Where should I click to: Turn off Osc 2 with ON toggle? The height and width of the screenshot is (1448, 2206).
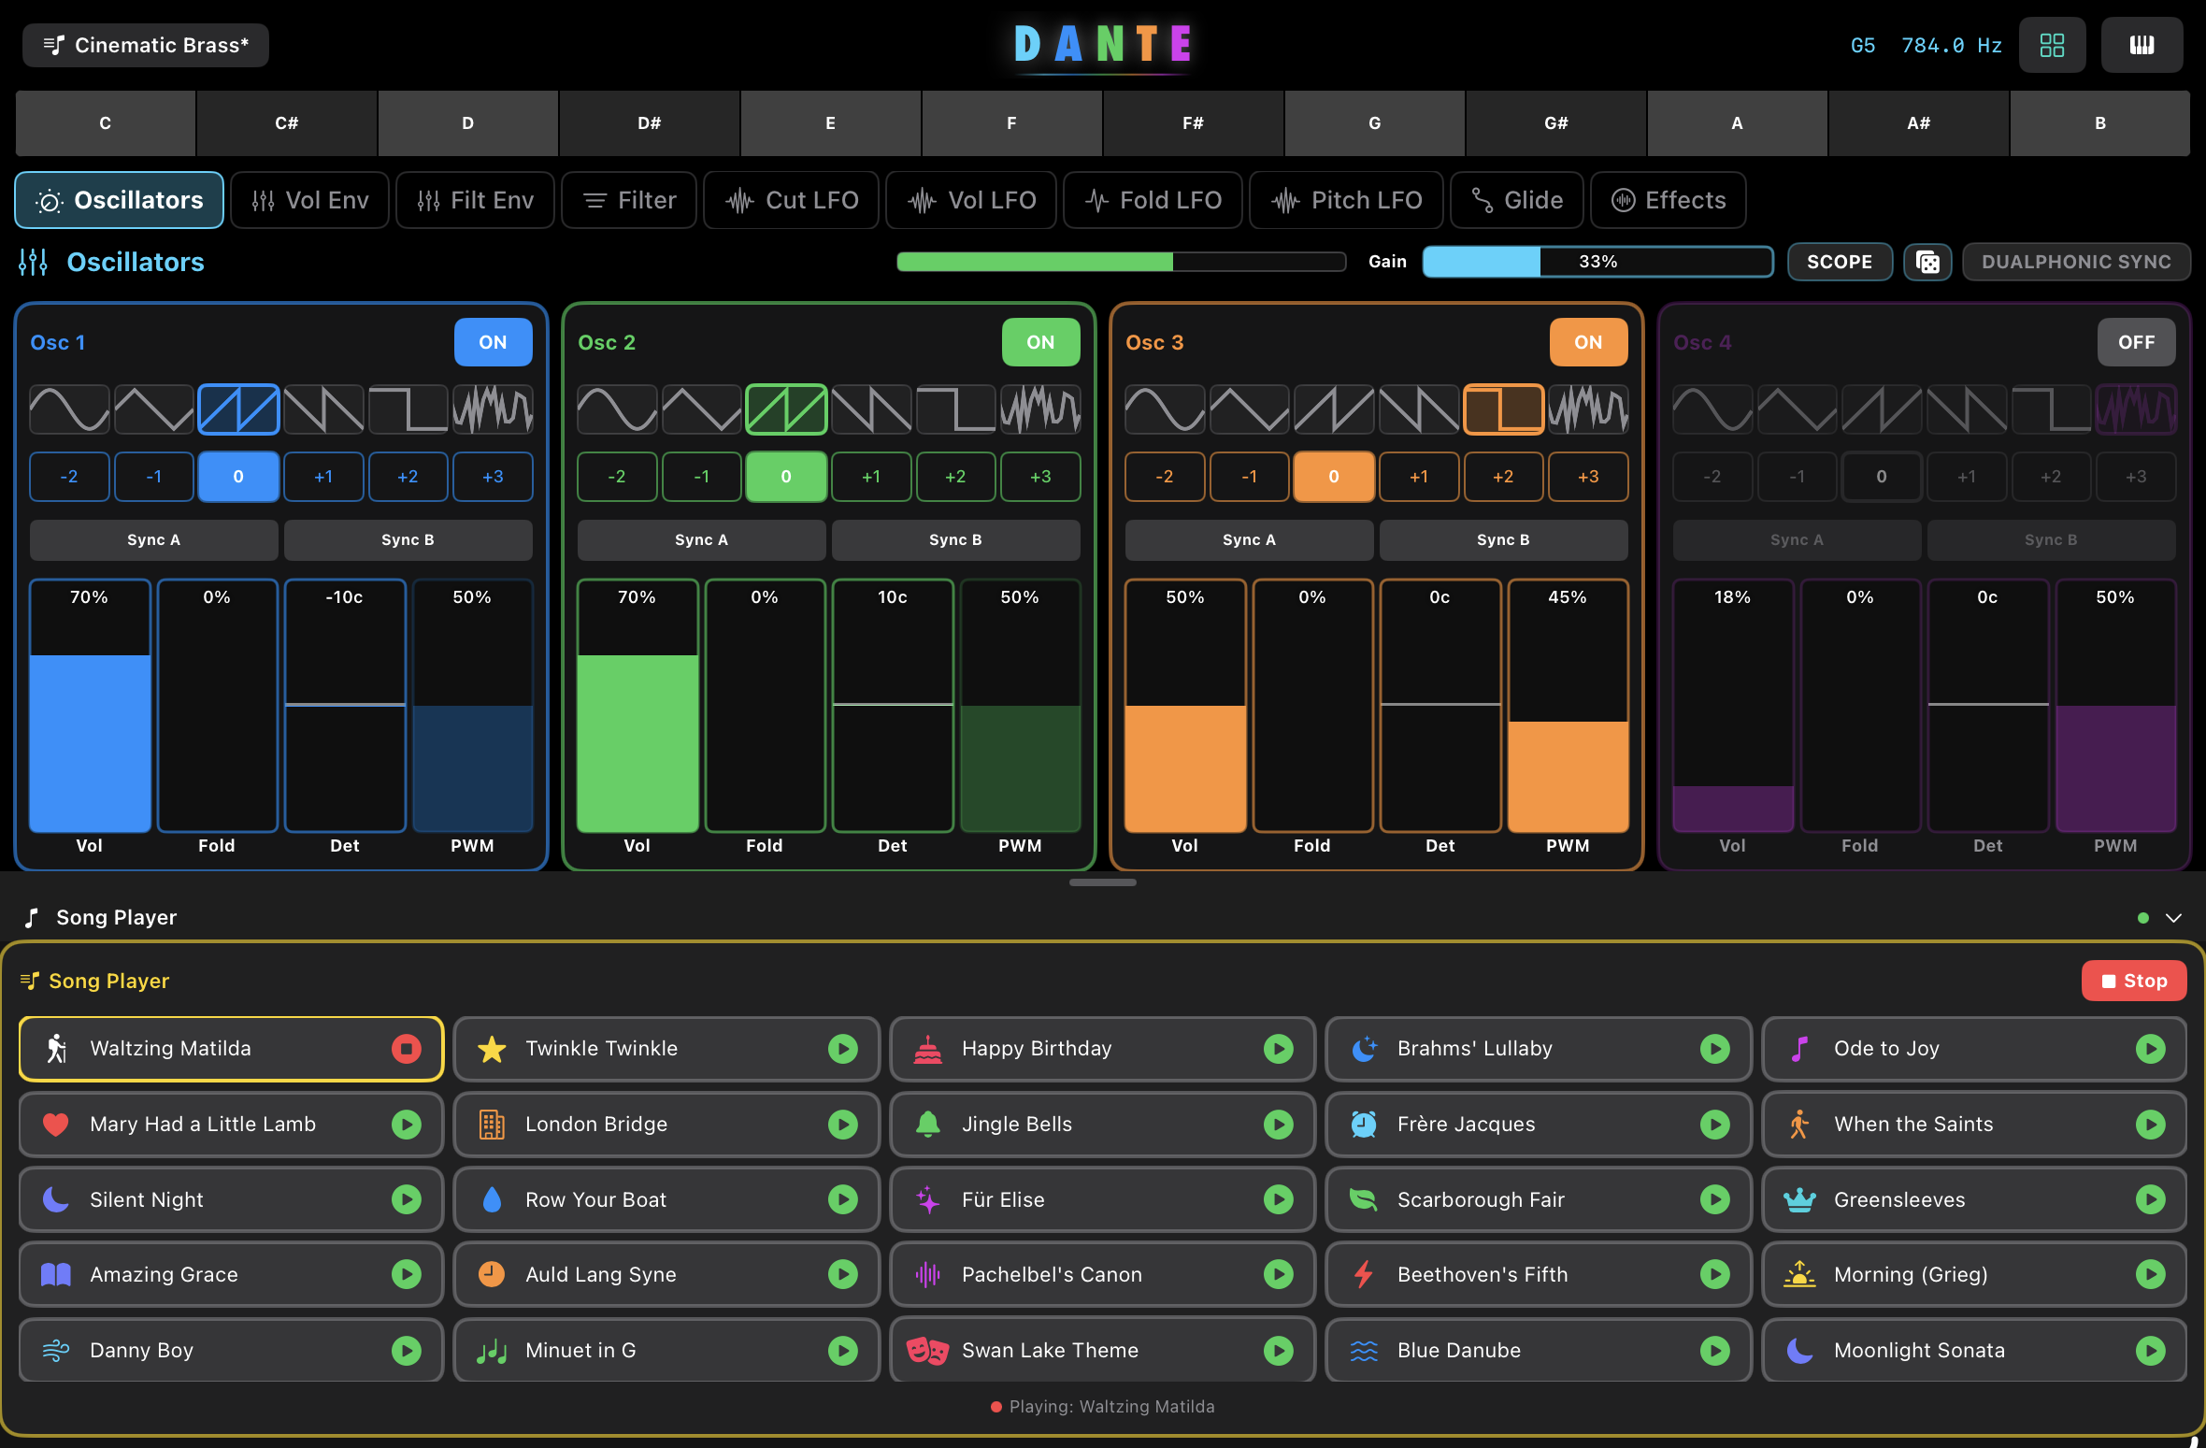(x=1040, y=342)
